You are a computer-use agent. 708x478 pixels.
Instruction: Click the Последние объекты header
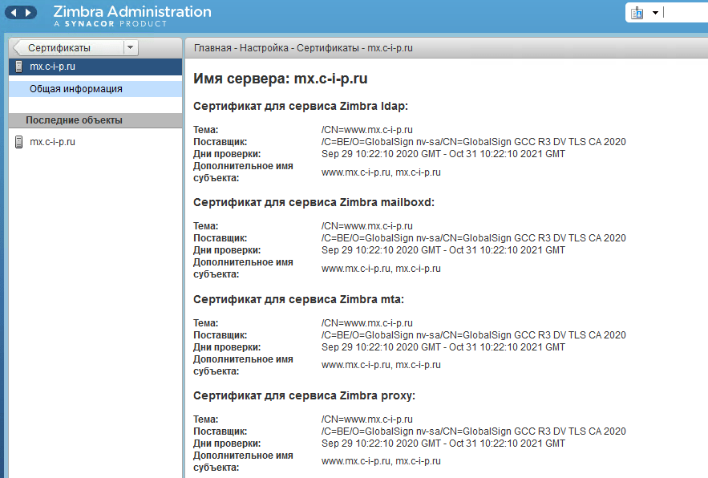95,120
